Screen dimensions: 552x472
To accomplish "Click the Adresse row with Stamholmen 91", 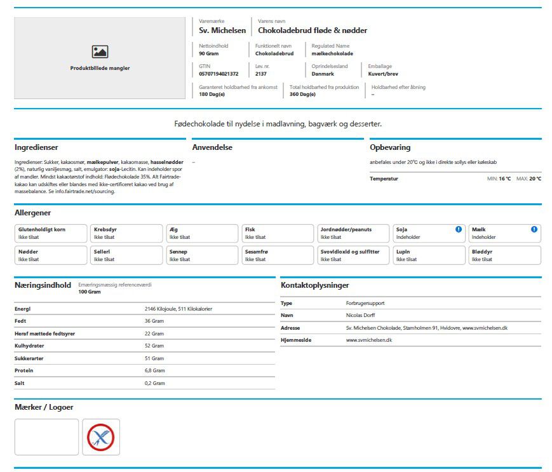I will coord(410,328).
